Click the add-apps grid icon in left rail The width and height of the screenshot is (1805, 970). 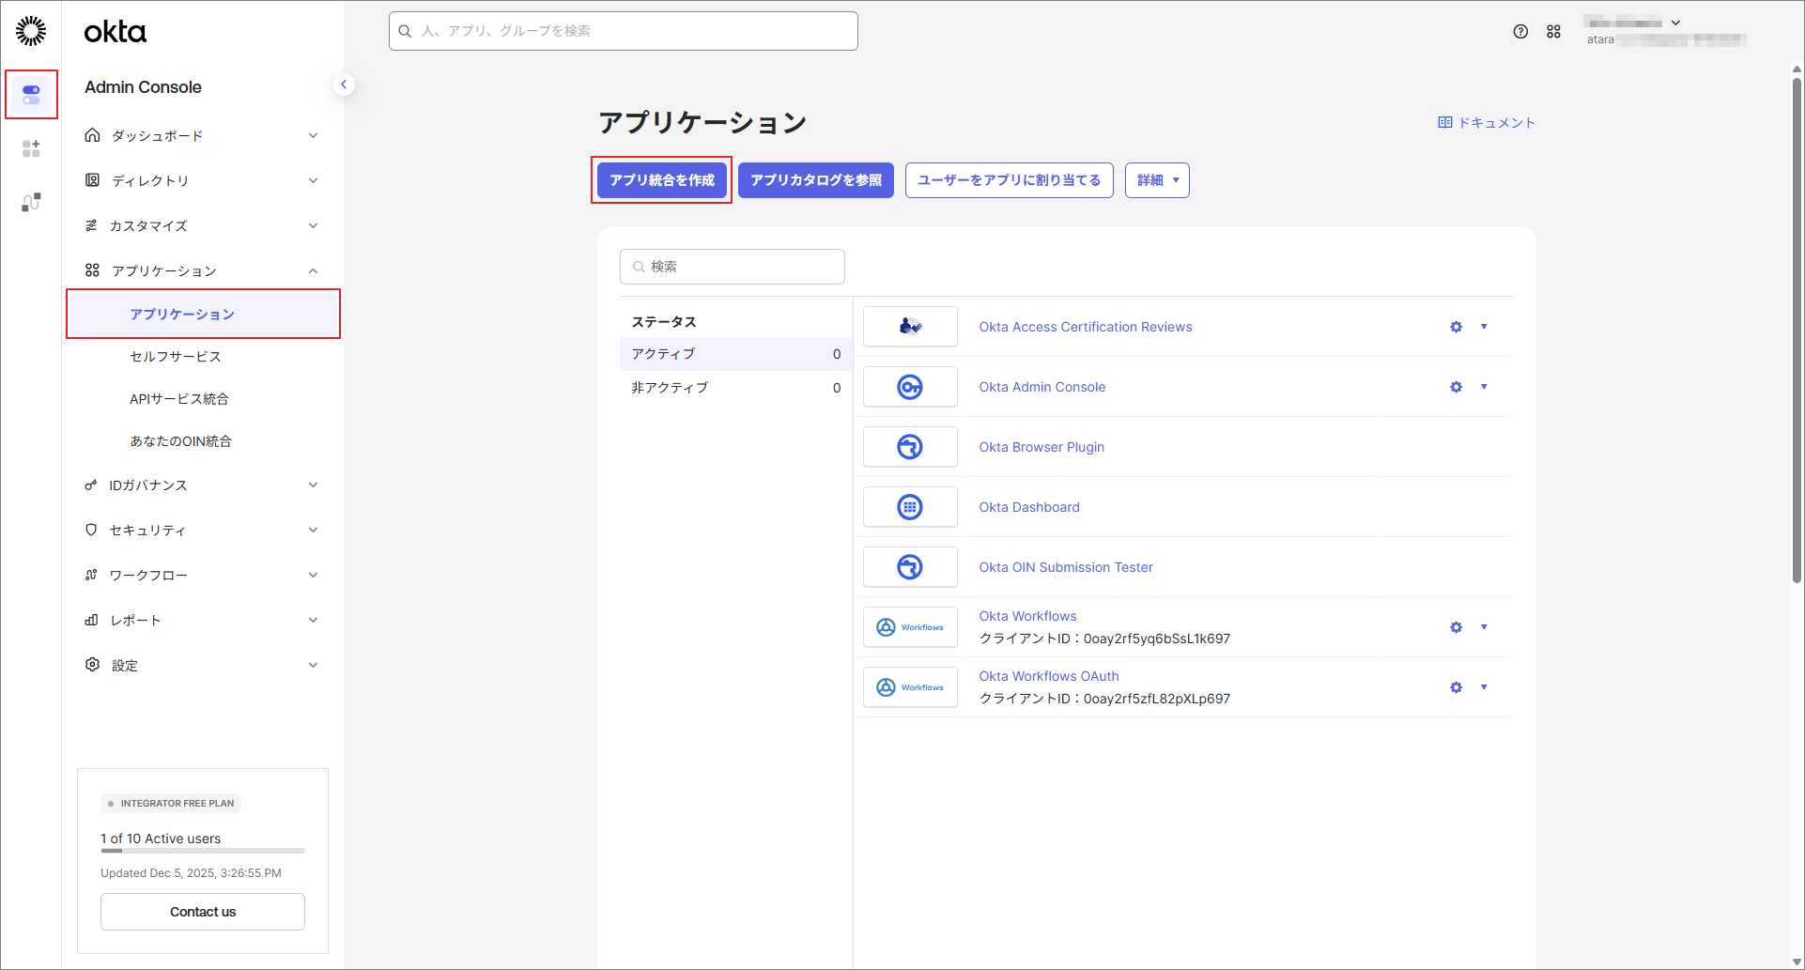coord(31,148)
